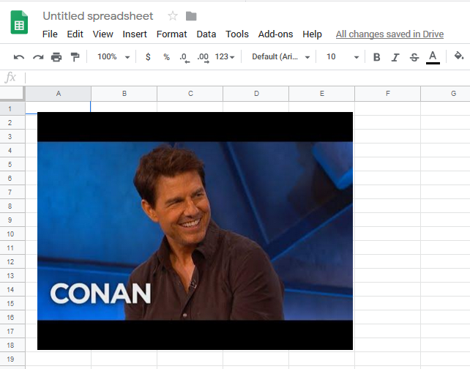470x369 pixels.
Task: Click the Google Sheets home icon
Action: click(x=19, y=23)
